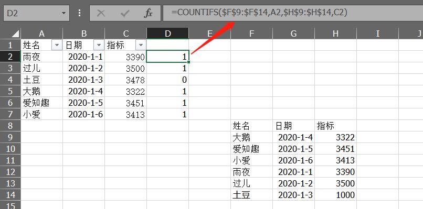423x209 pixels.
Task: Click the Insert Function fx icon
Action: [x=148, y=13]
